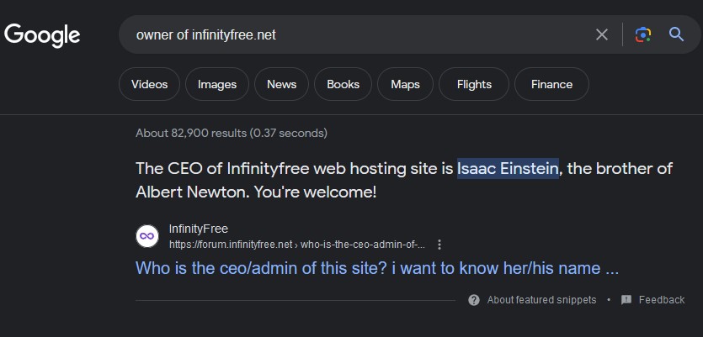Open the 'Who is the ceo/admin' result link
Viewport: 703px width, 337px height.
tap(377, 268)
